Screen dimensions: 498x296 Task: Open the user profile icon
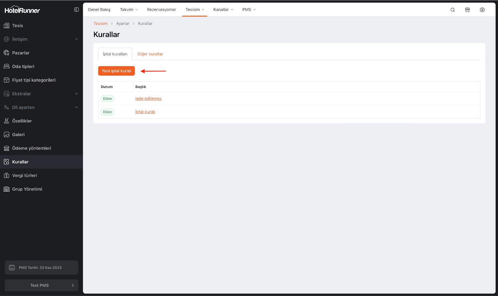click(x=482, y=10)
